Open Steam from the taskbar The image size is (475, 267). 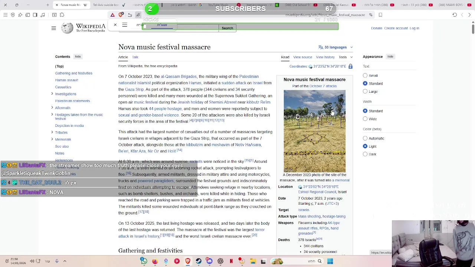[199, 261]
